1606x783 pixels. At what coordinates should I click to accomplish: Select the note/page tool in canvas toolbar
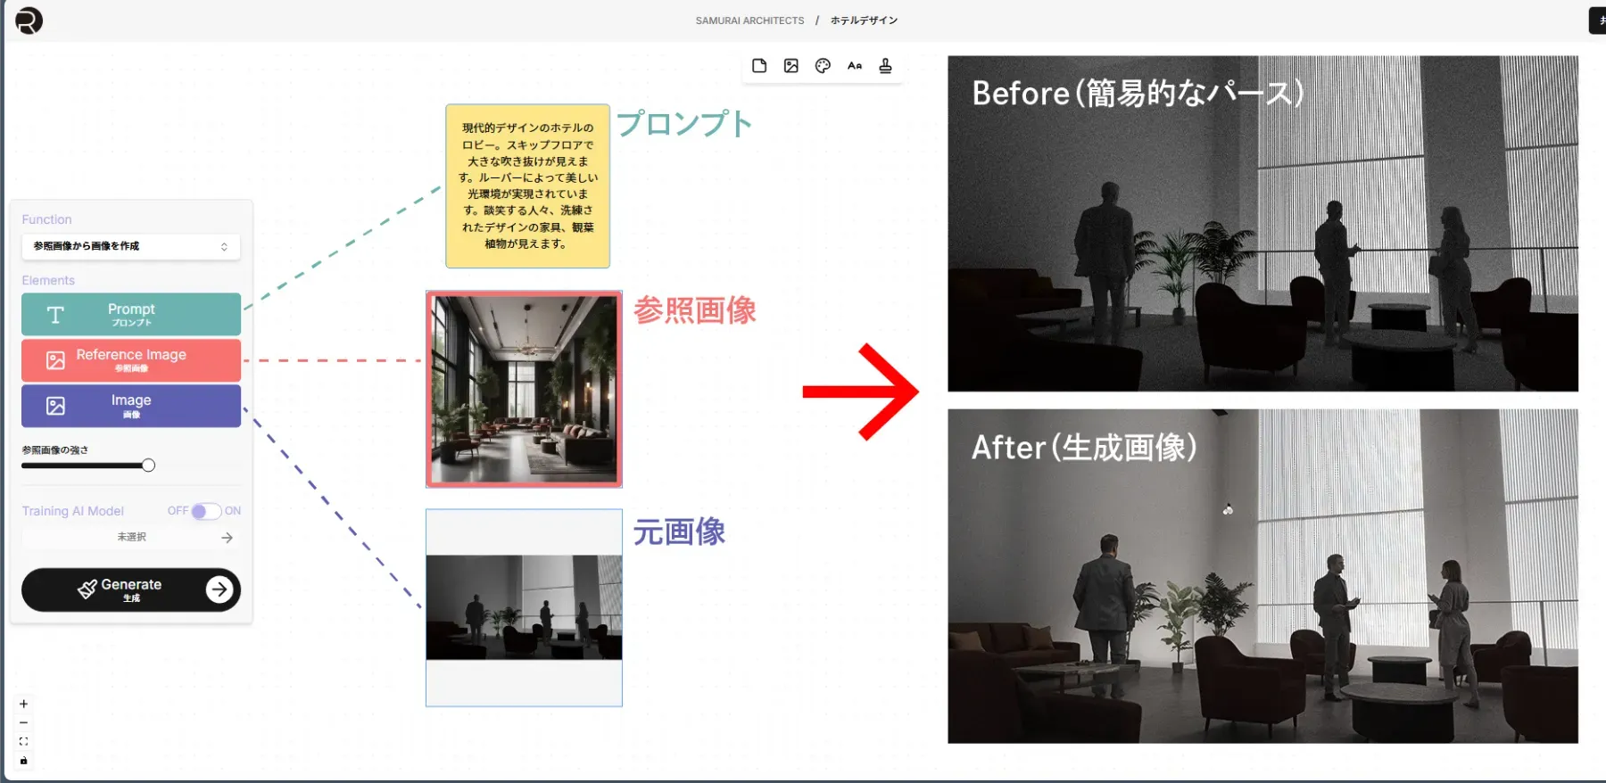(x=759, y=66)
